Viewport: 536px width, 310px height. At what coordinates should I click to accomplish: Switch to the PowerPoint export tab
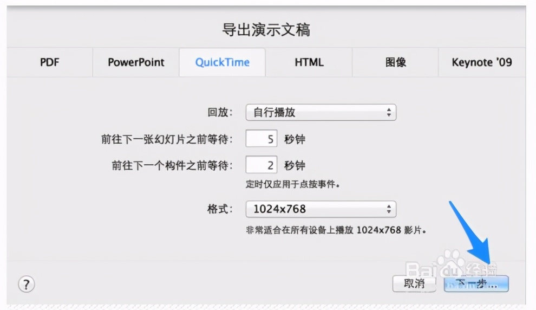(136, 62)
